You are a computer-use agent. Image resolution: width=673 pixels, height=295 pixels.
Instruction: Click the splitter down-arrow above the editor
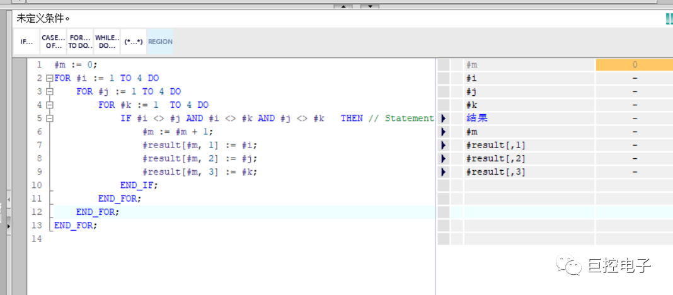point(369,6)
